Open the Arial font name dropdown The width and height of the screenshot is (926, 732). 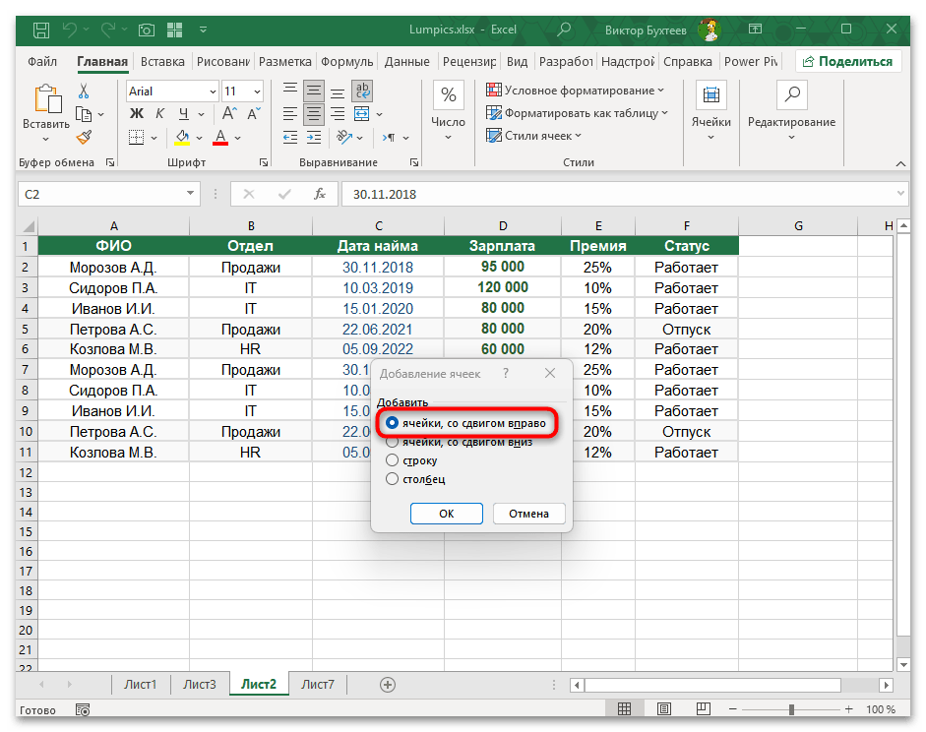(212, 91)
